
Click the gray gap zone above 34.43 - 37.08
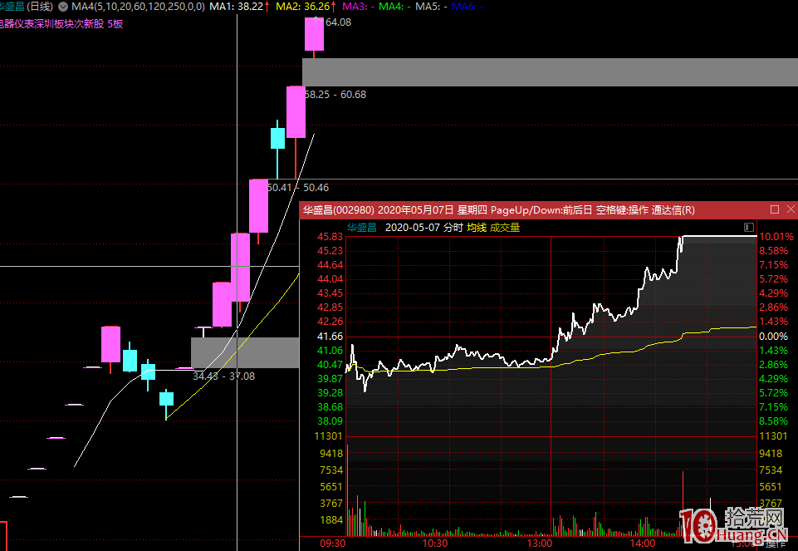pos(245,352)
